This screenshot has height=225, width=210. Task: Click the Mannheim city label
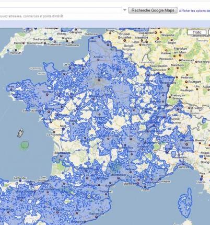(x=177, y=65)
